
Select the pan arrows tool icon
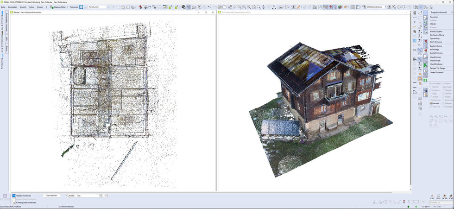[x=263, y=7]
